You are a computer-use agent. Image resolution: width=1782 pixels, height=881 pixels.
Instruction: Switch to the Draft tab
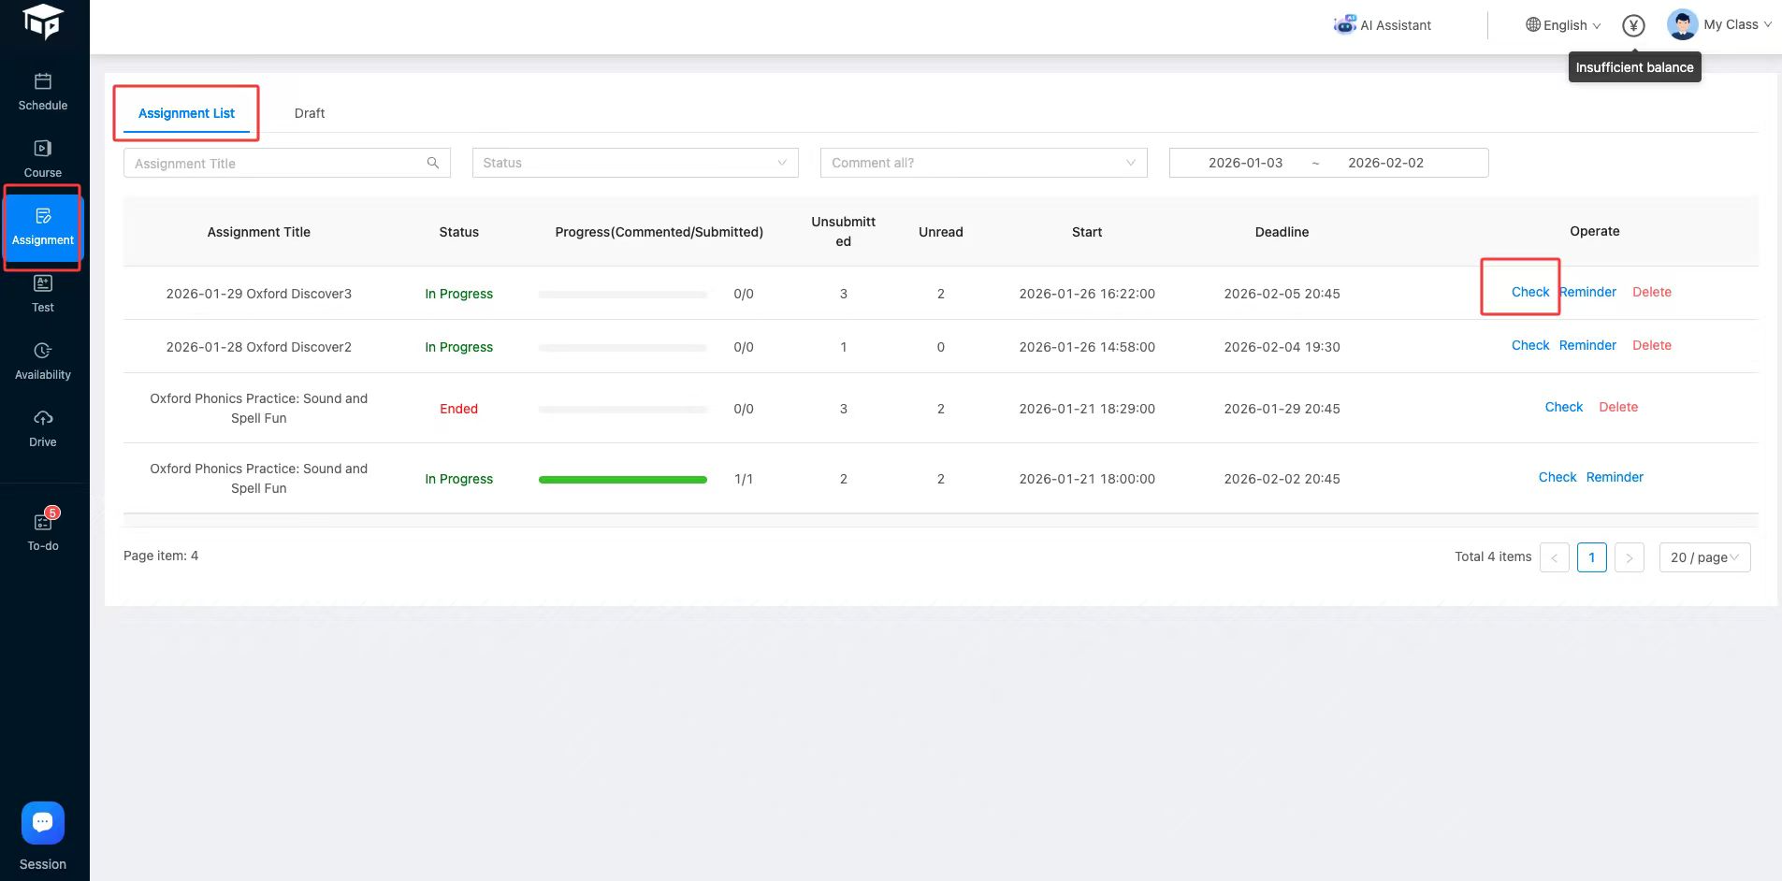309,113
